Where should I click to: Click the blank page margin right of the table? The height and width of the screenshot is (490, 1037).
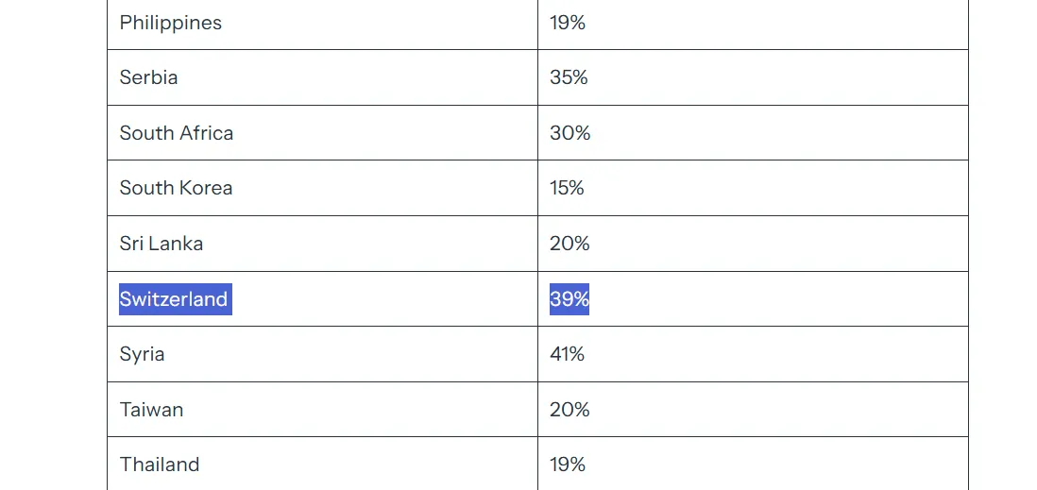tap(1002, 245)
